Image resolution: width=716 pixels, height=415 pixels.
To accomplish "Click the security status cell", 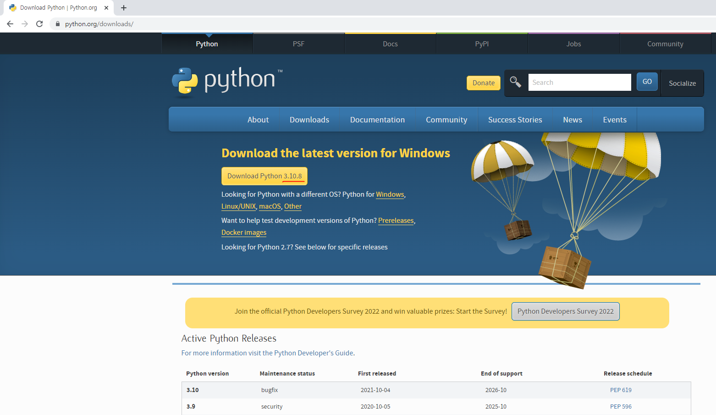I will tap(272, 407).
